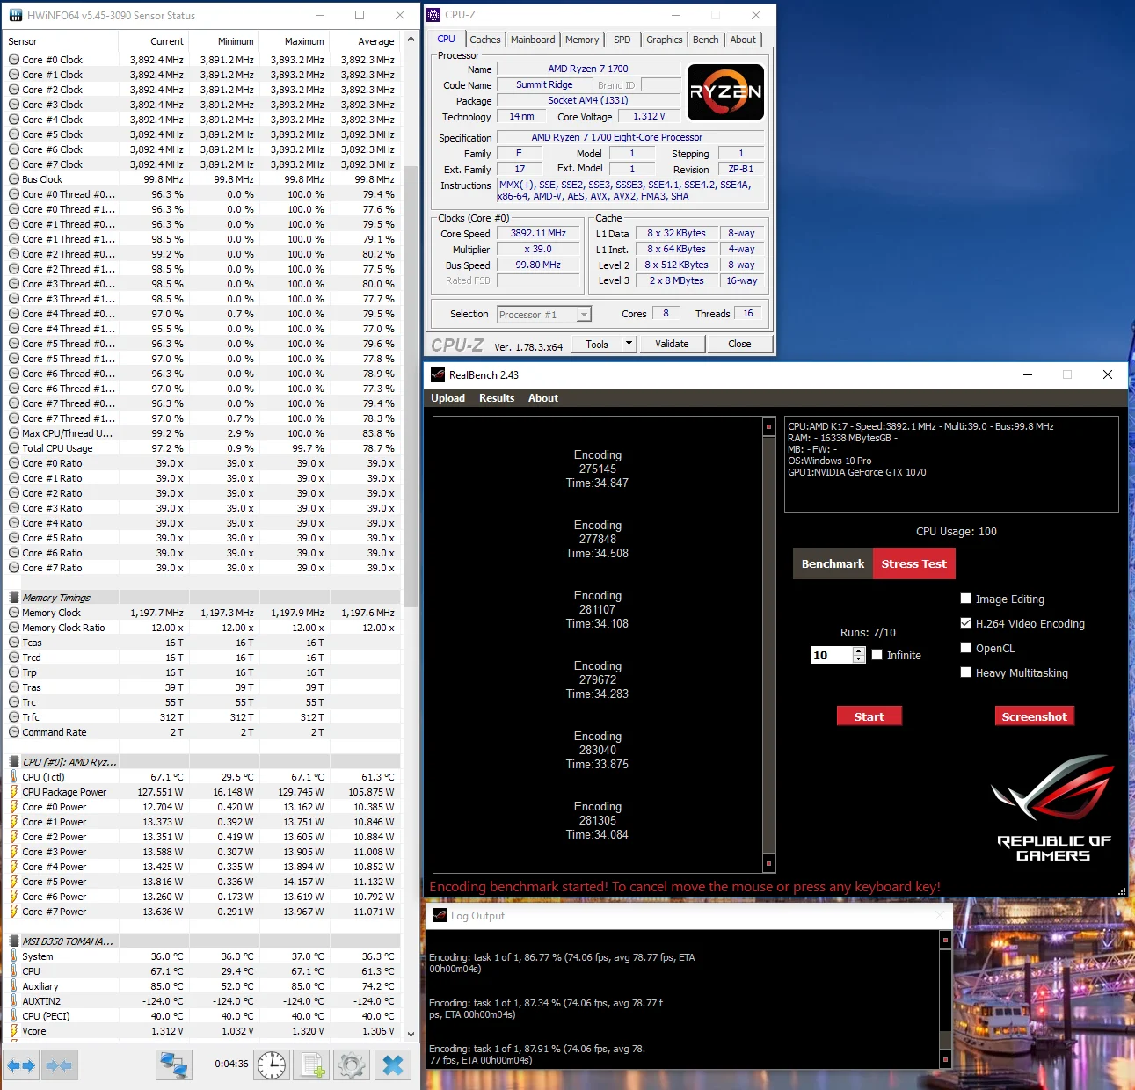Start logging with the spreadsheet-plus icon
The image size is (1135, 1090).
(x=312, y=1065)
